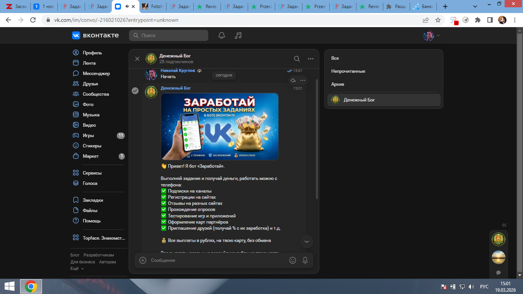
Task: Open the Заработай promotional image
Action: tap(219, 126)
